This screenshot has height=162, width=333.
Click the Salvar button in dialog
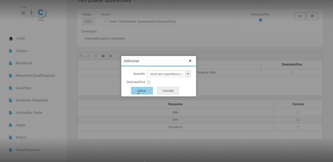pyautogui.click(x=142, y=91)
